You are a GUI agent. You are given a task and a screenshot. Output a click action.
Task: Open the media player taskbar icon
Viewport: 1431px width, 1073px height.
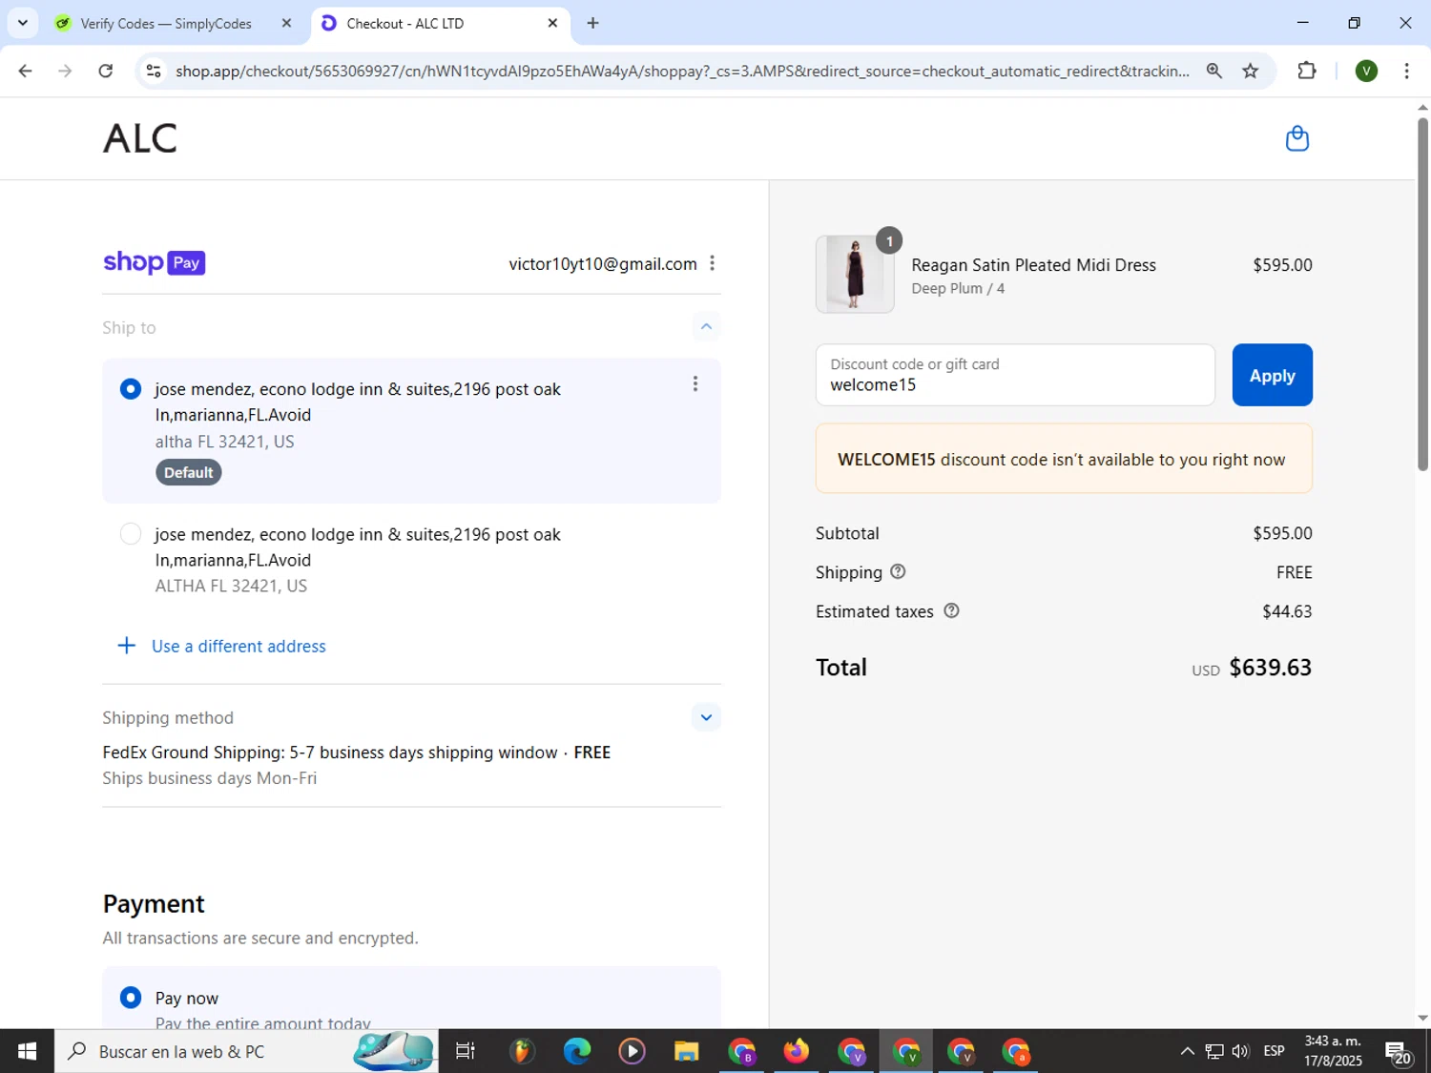[x=632, y=1051]
